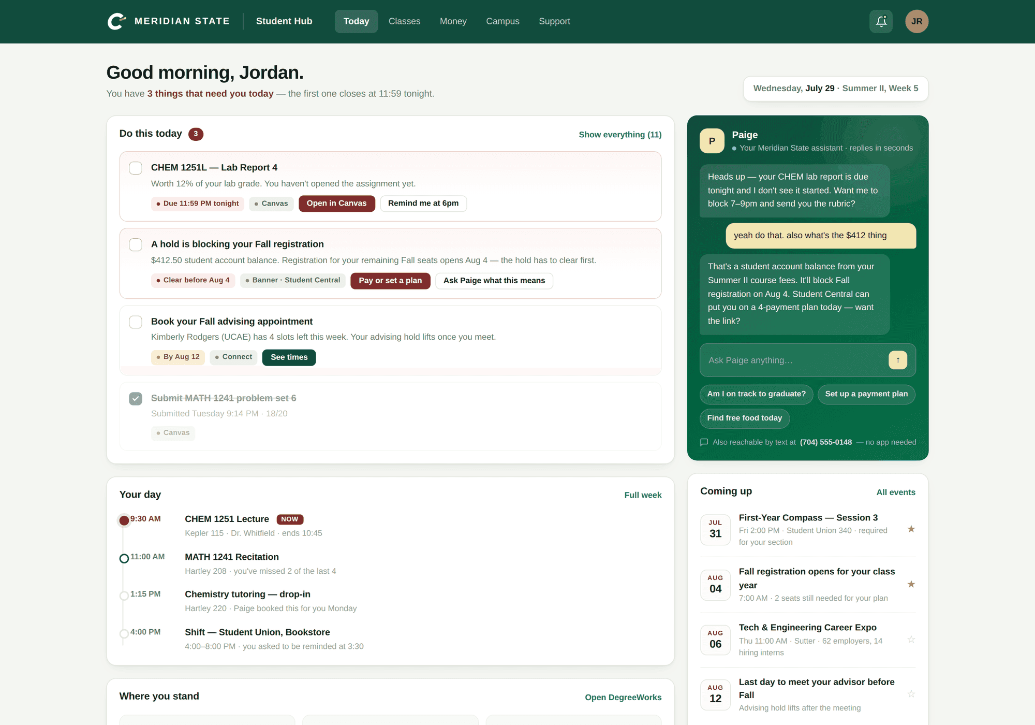Click the Clear before Aug 4 tag
Image resolution: width=1035 pixels, height=725 pixels.
(x=193, y=280)
